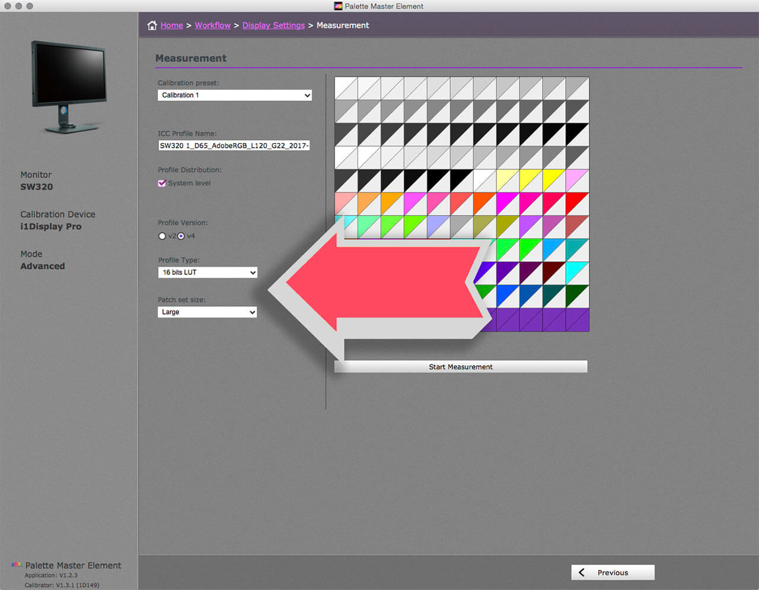
Task: Select profile version v2 radio button
Action: coord(162,236)
